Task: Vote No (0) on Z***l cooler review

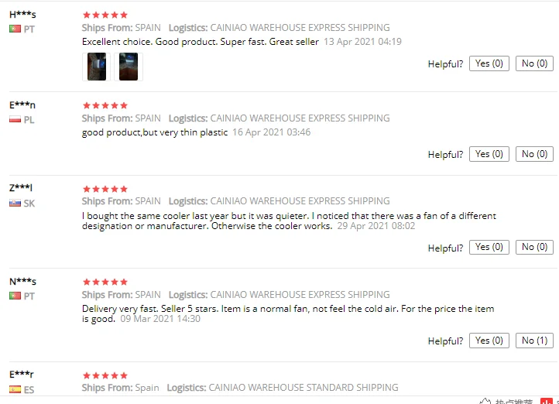Action: pyautogui.click(x=534, y=247)
